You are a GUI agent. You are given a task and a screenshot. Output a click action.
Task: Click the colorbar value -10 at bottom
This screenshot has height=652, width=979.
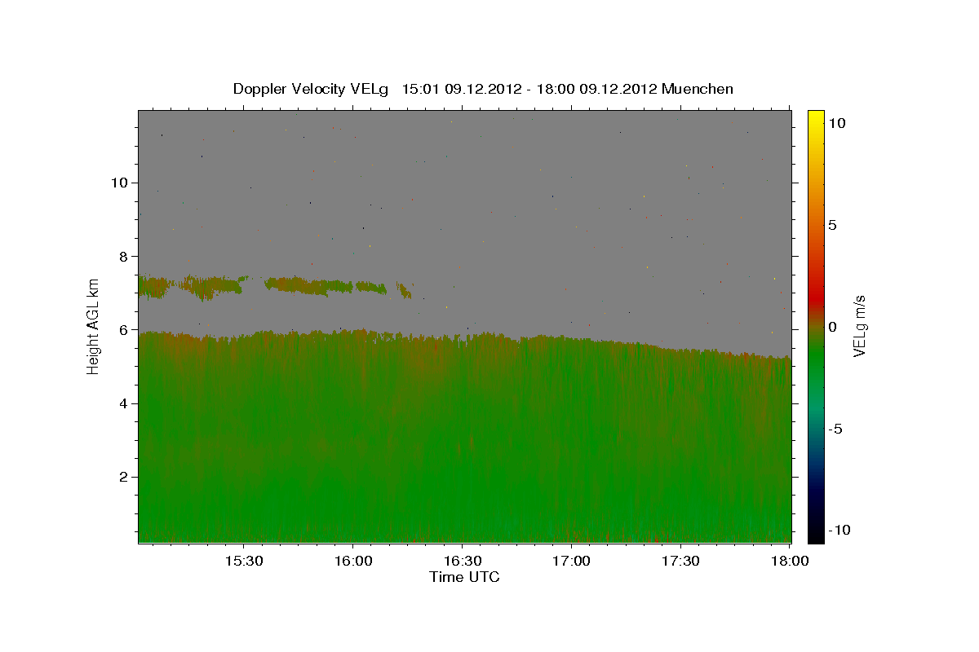point(838,531)
